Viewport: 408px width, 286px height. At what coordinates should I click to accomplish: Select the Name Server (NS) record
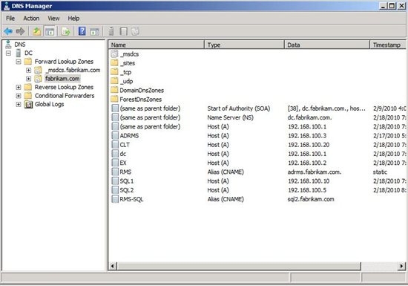(x=257, y=117)
